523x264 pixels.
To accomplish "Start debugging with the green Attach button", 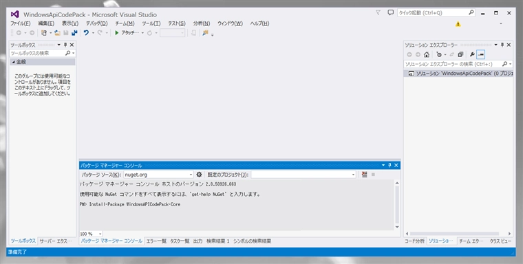I will 127,33.
